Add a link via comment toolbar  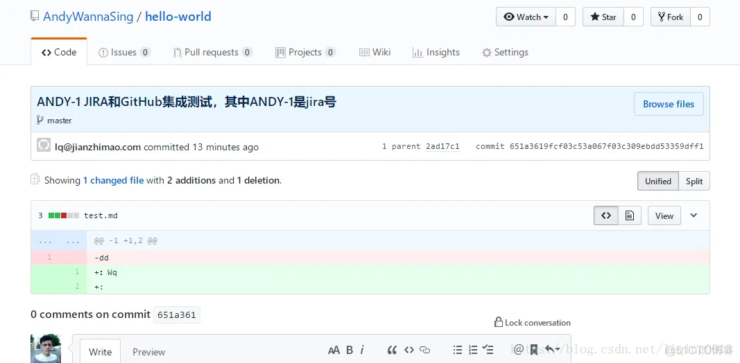425,350
